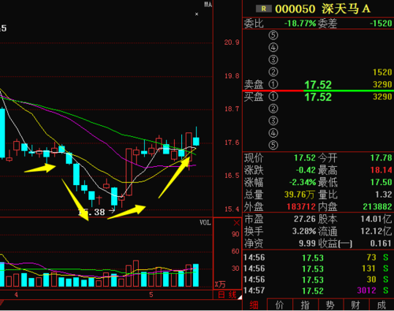Expand corner triangle next to 日线
This screenshot has width=394, height=311.
coord(240,298)
